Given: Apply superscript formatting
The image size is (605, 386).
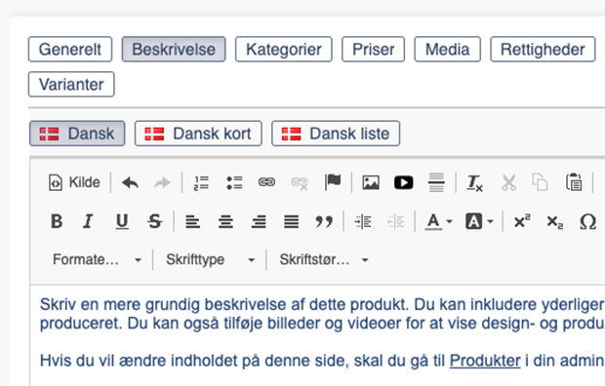Looking at the screenshot, I should tap(522, 221).
